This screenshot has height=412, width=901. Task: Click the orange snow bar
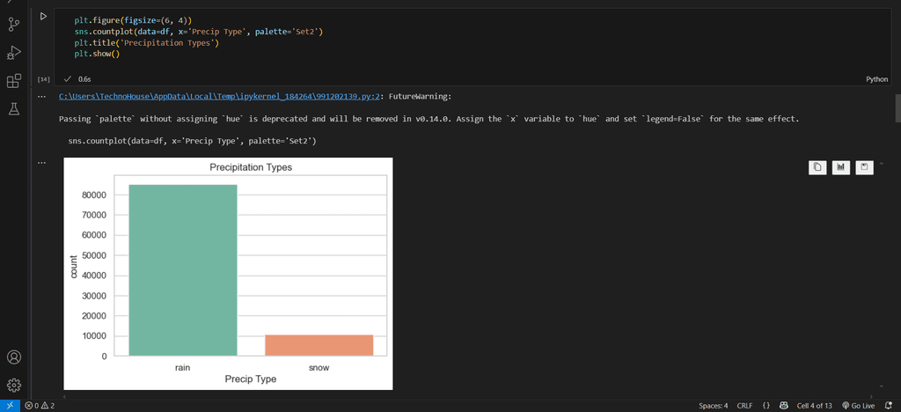pos(319,345)
